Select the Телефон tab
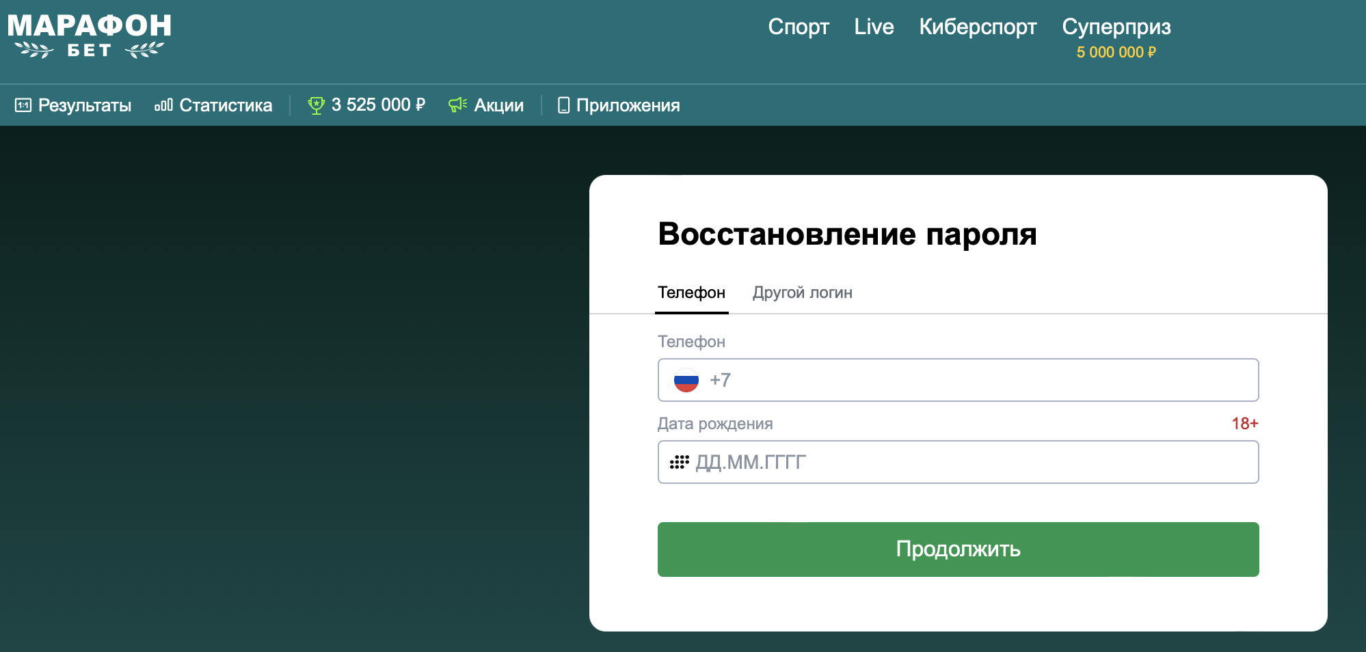Screen dimensions: 1366x652 691,293
